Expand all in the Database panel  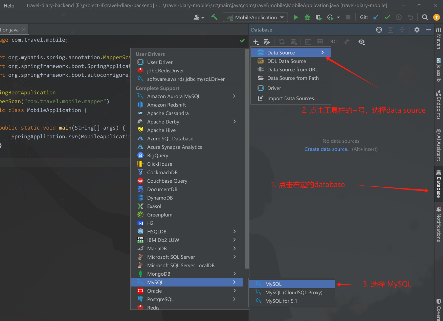point(391,30)
